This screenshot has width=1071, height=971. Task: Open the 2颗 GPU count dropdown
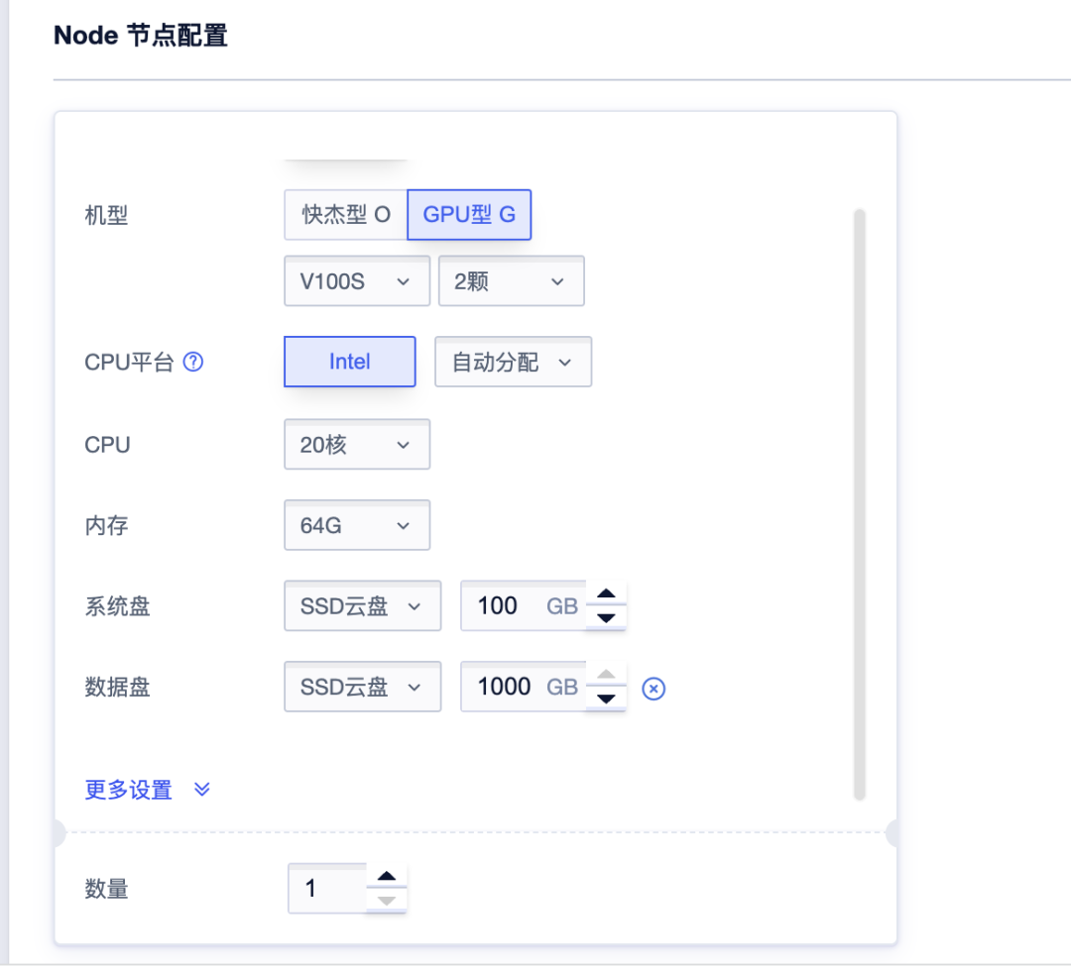tap(511, 281)
